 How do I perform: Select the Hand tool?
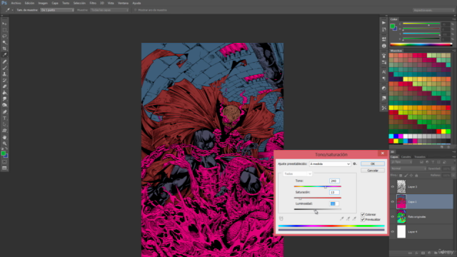click(4, 137)
